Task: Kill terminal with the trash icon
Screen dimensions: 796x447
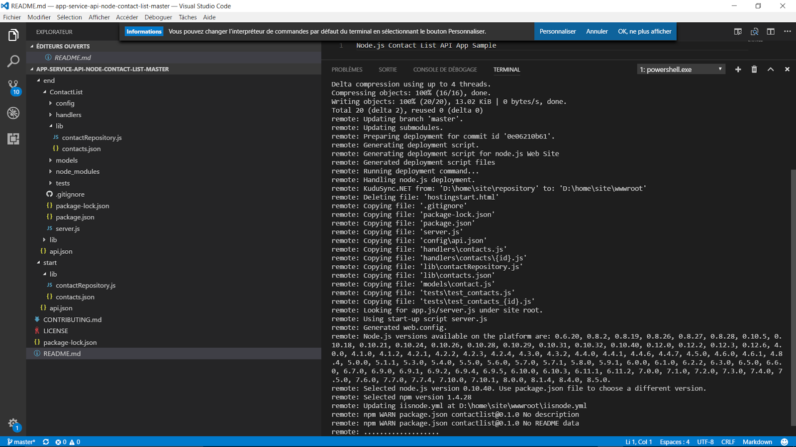Action: click(754, 70)
